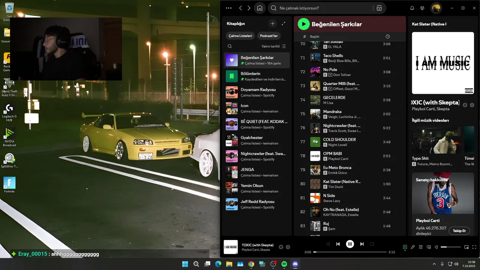Open Discord from taskbar
The height and width of the screenshot is (270, 480).
coord(295,264)
